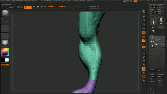Isolate the subtool with Solo
167x94 pixels.
click(144, 80)
